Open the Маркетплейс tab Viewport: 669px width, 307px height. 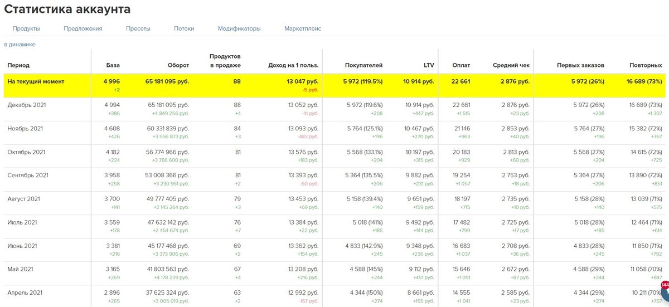(303, 28)
